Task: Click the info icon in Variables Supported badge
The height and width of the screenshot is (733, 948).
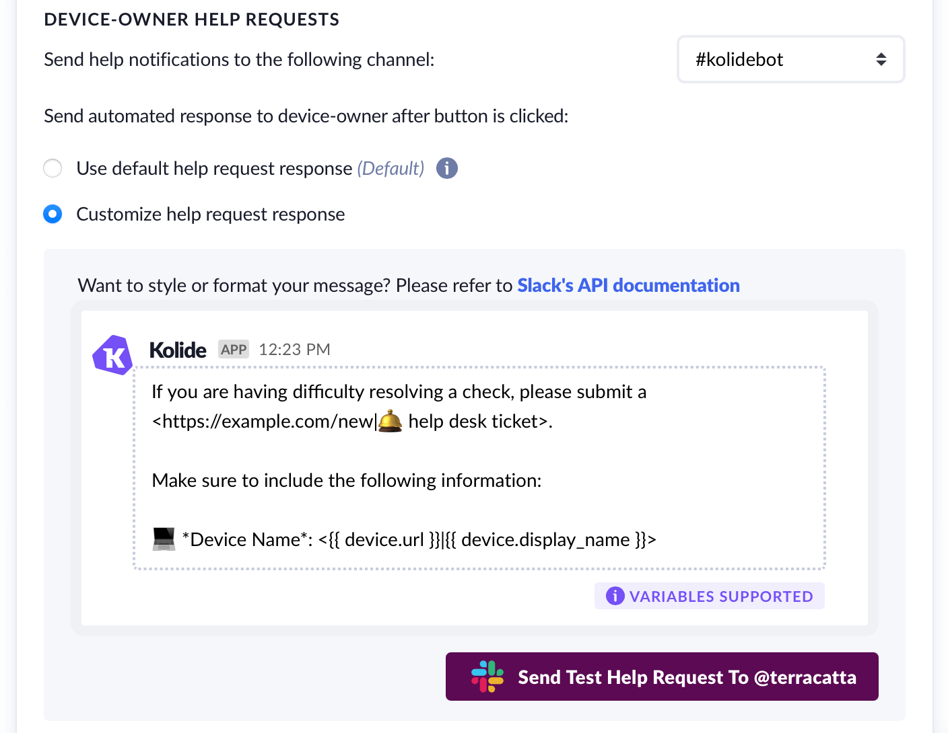Action: click(x=615, y=596)
